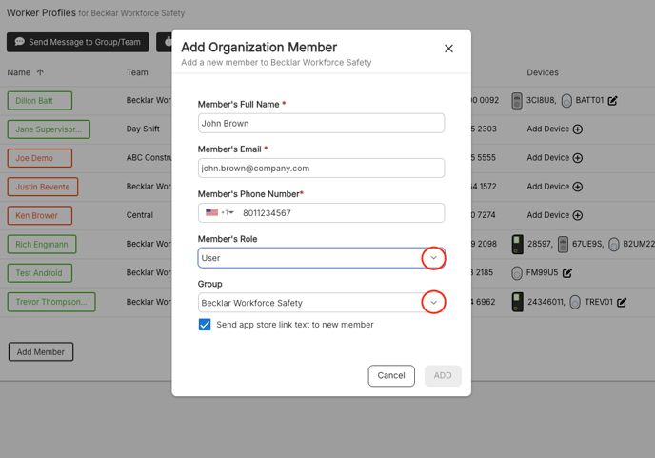
Task: Click the Devices column header
Action: [543, 72]
